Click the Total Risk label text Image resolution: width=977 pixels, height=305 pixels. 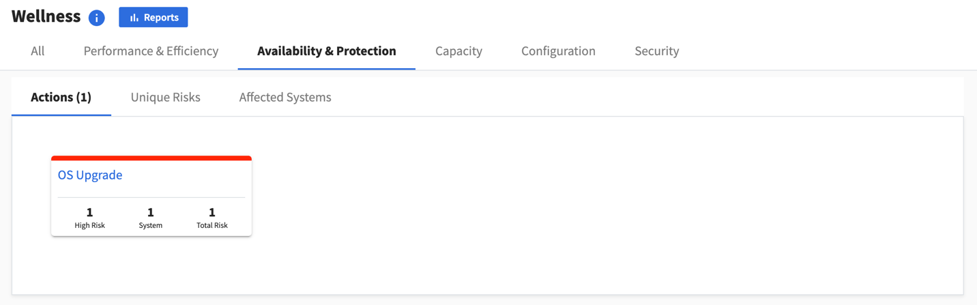coord(212,225)
